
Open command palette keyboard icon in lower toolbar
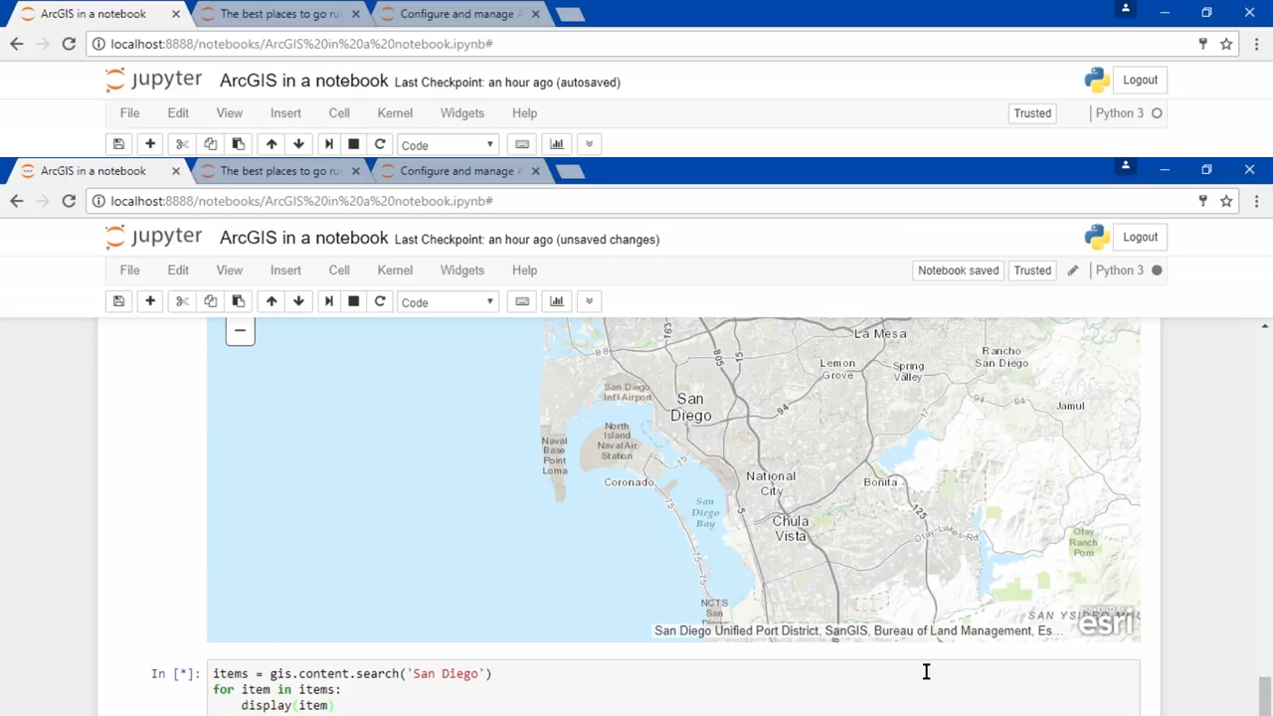click(522, 301)
